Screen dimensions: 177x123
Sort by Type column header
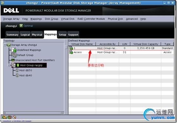167,44
